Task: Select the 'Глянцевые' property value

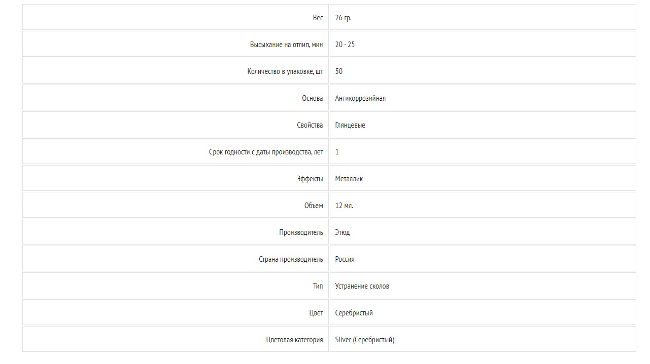Action: tap(350, 125)
